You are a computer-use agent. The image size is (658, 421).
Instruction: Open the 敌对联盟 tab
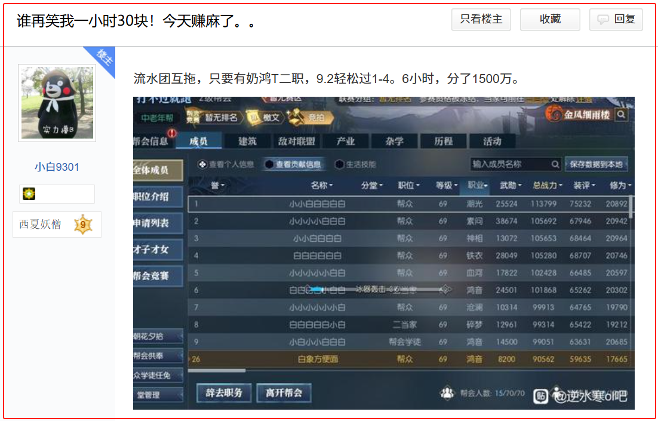click(296, 142)
